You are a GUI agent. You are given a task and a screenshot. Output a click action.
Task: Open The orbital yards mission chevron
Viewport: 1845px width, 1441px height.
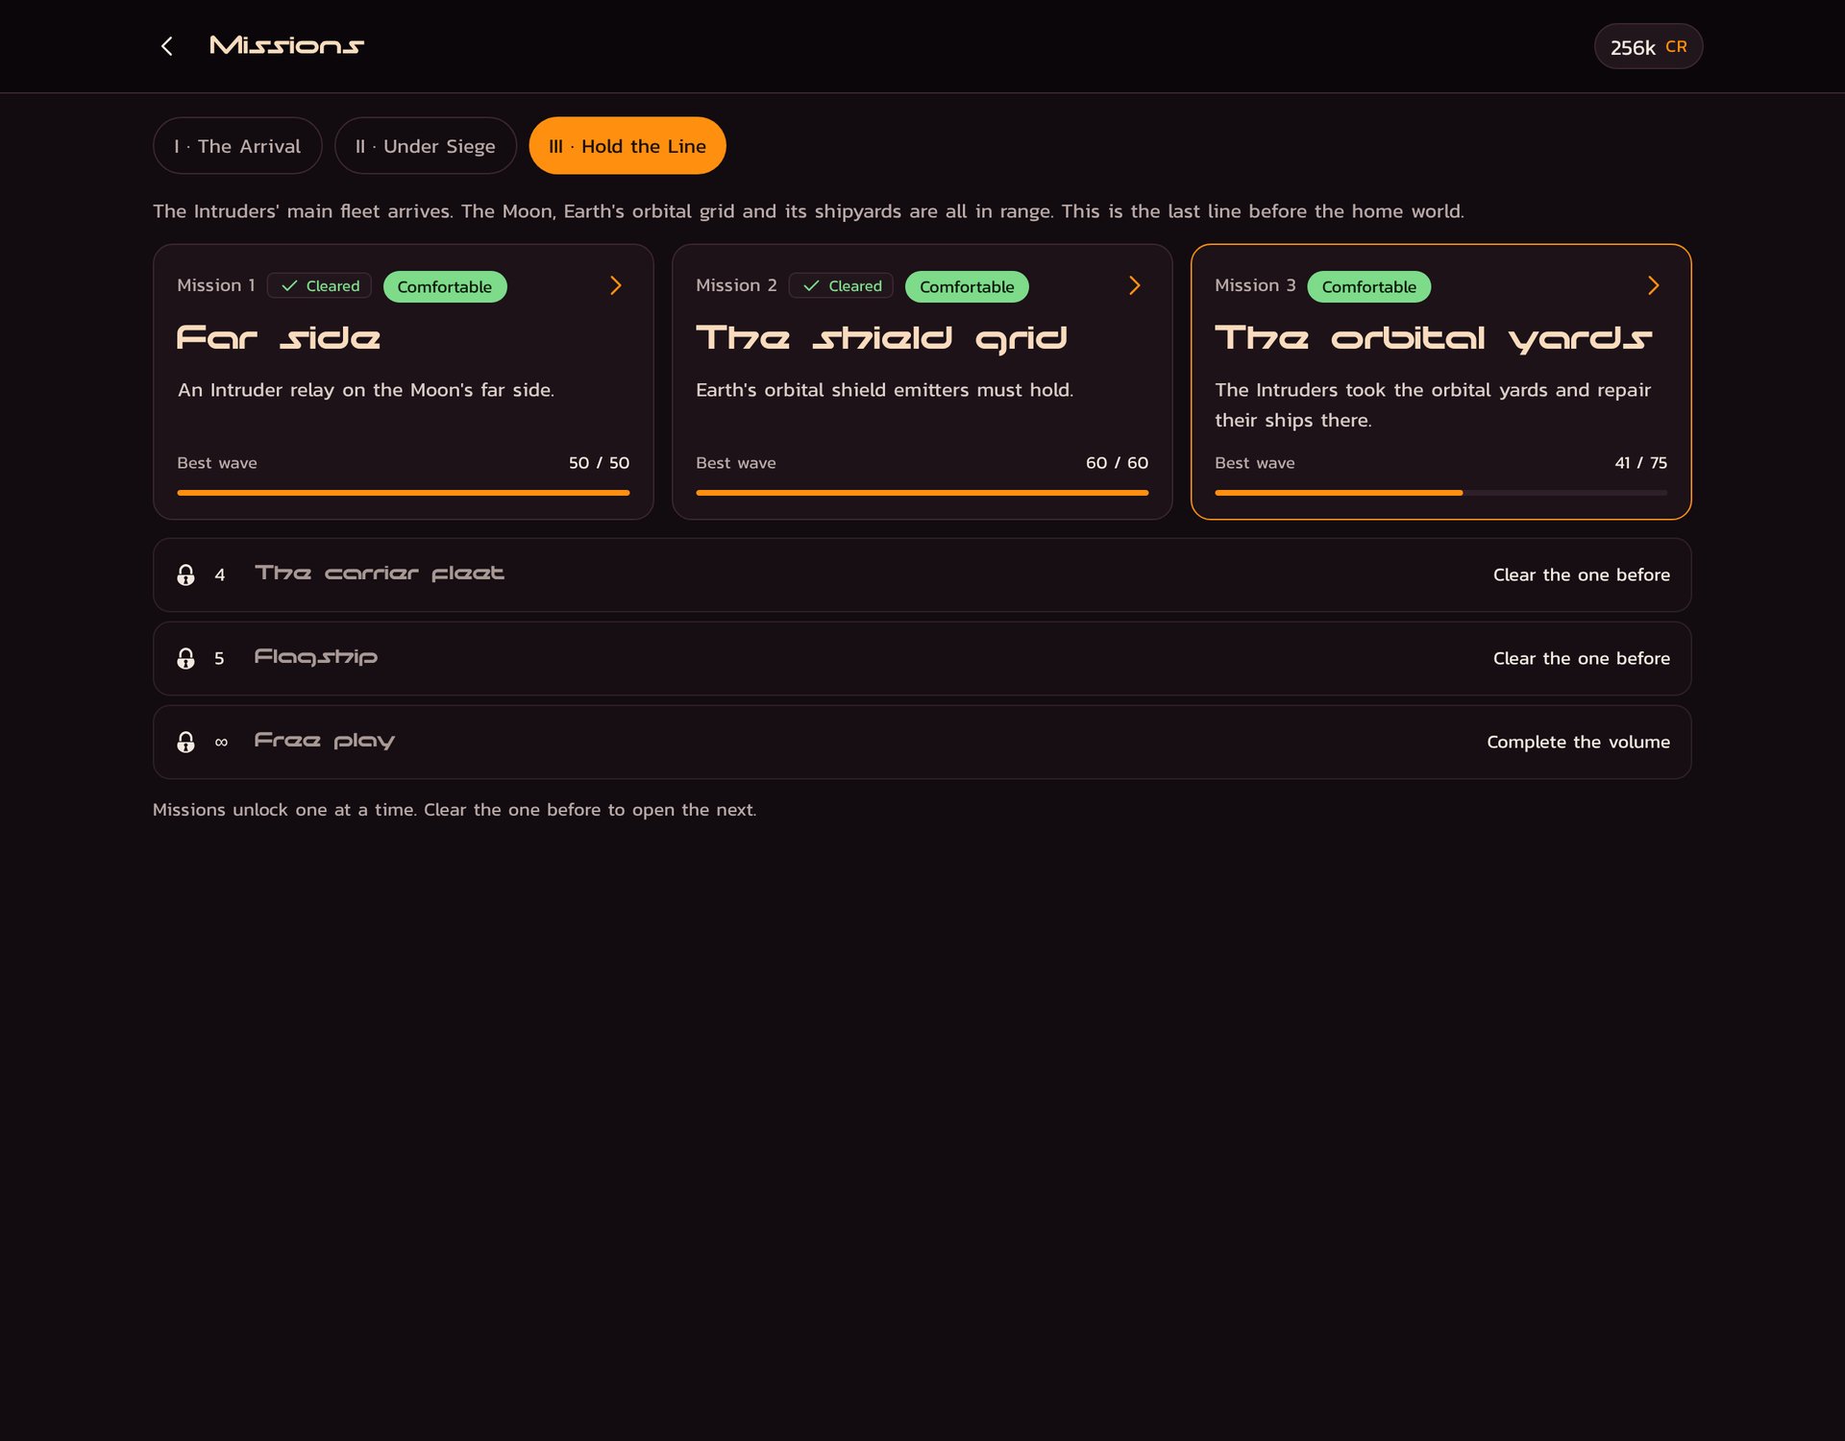tap(1654, 285)
